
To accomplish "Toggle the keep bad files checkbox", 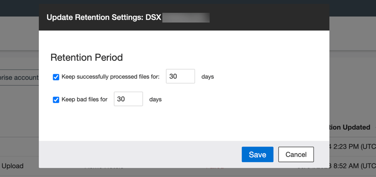I will click(56, 100).
